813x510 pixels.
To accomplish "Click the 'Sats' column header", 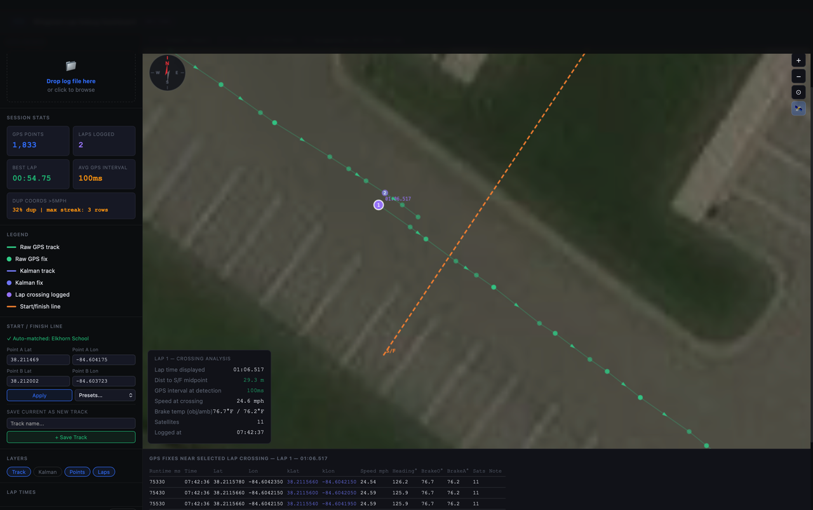I will [x=479, y=471].
